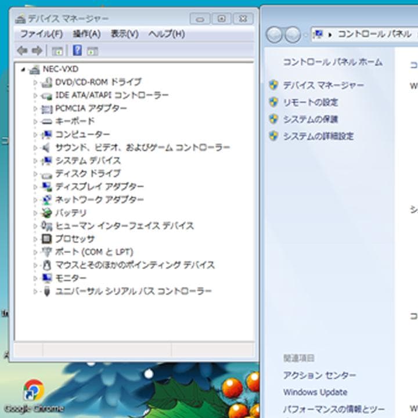Click the ディスプレイ アダプター icon
This screenshot has height=418, width=418.
[46, 186]
